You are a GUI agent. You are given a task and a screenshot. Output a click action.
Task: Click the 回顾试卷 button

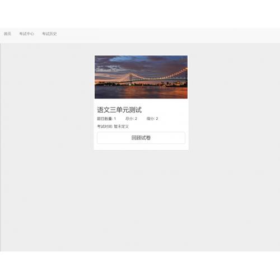141,138
